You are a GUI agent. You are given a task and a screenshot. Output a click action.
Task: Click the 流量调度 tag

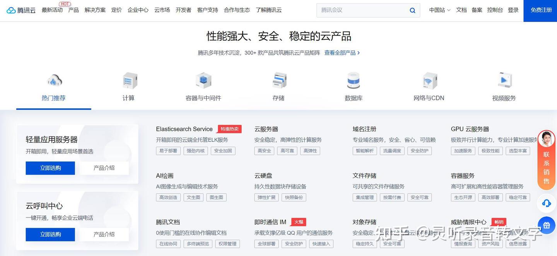[x=392, y=151]
